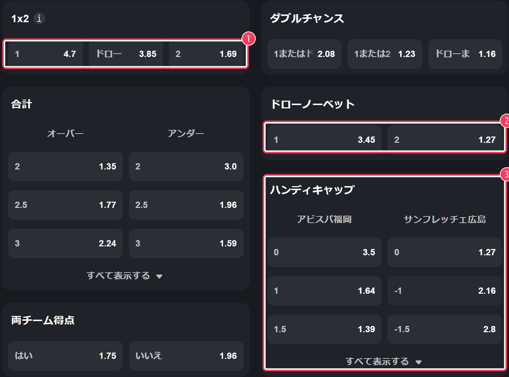Select Under 2 at odds 3.0
The width and height of the screenshot is (509, 377).
tap(186, 166)
